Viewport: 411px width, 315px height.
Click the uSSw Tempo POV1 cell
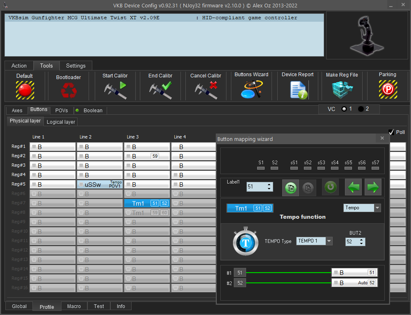tap(100, 184)
